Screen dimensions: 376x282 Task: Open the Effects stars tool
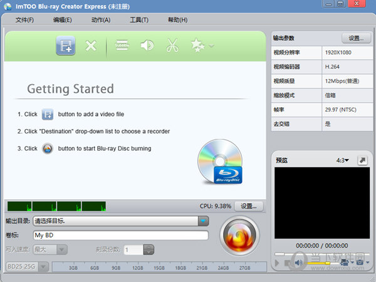197,45
